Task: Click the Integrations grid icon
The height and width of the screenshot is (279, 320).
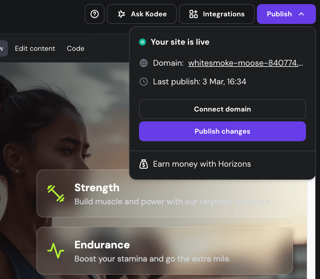Action: (193, 14)
